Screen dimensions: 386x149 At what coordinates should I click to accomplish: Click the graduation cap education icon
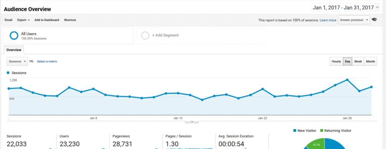point(374,20)
